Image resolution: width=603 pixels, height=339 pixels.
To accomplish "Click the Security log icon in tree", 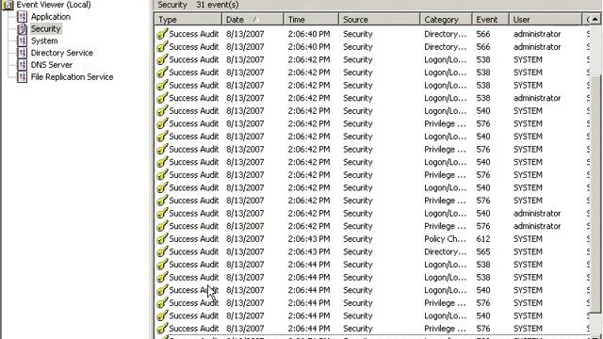I will 22,29.
